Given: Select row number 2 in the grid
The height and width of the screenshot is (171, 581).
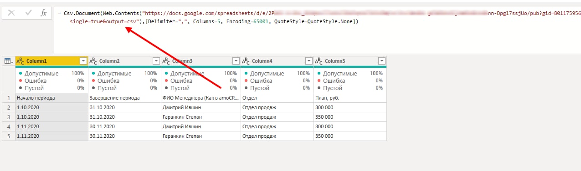Looking at the screenshot, I should click(9, 107).
